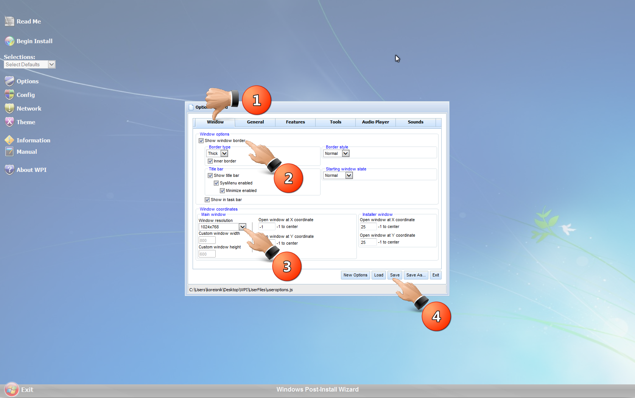Click installer window Y coordinate field
The image size is (635, 398).
click(x=368, y=242)
